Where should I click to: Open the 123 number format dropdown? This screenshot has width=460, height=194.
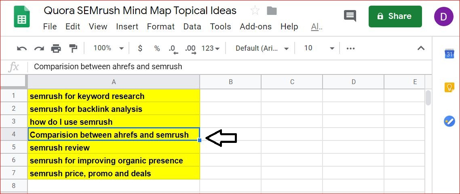click(210, 48)
